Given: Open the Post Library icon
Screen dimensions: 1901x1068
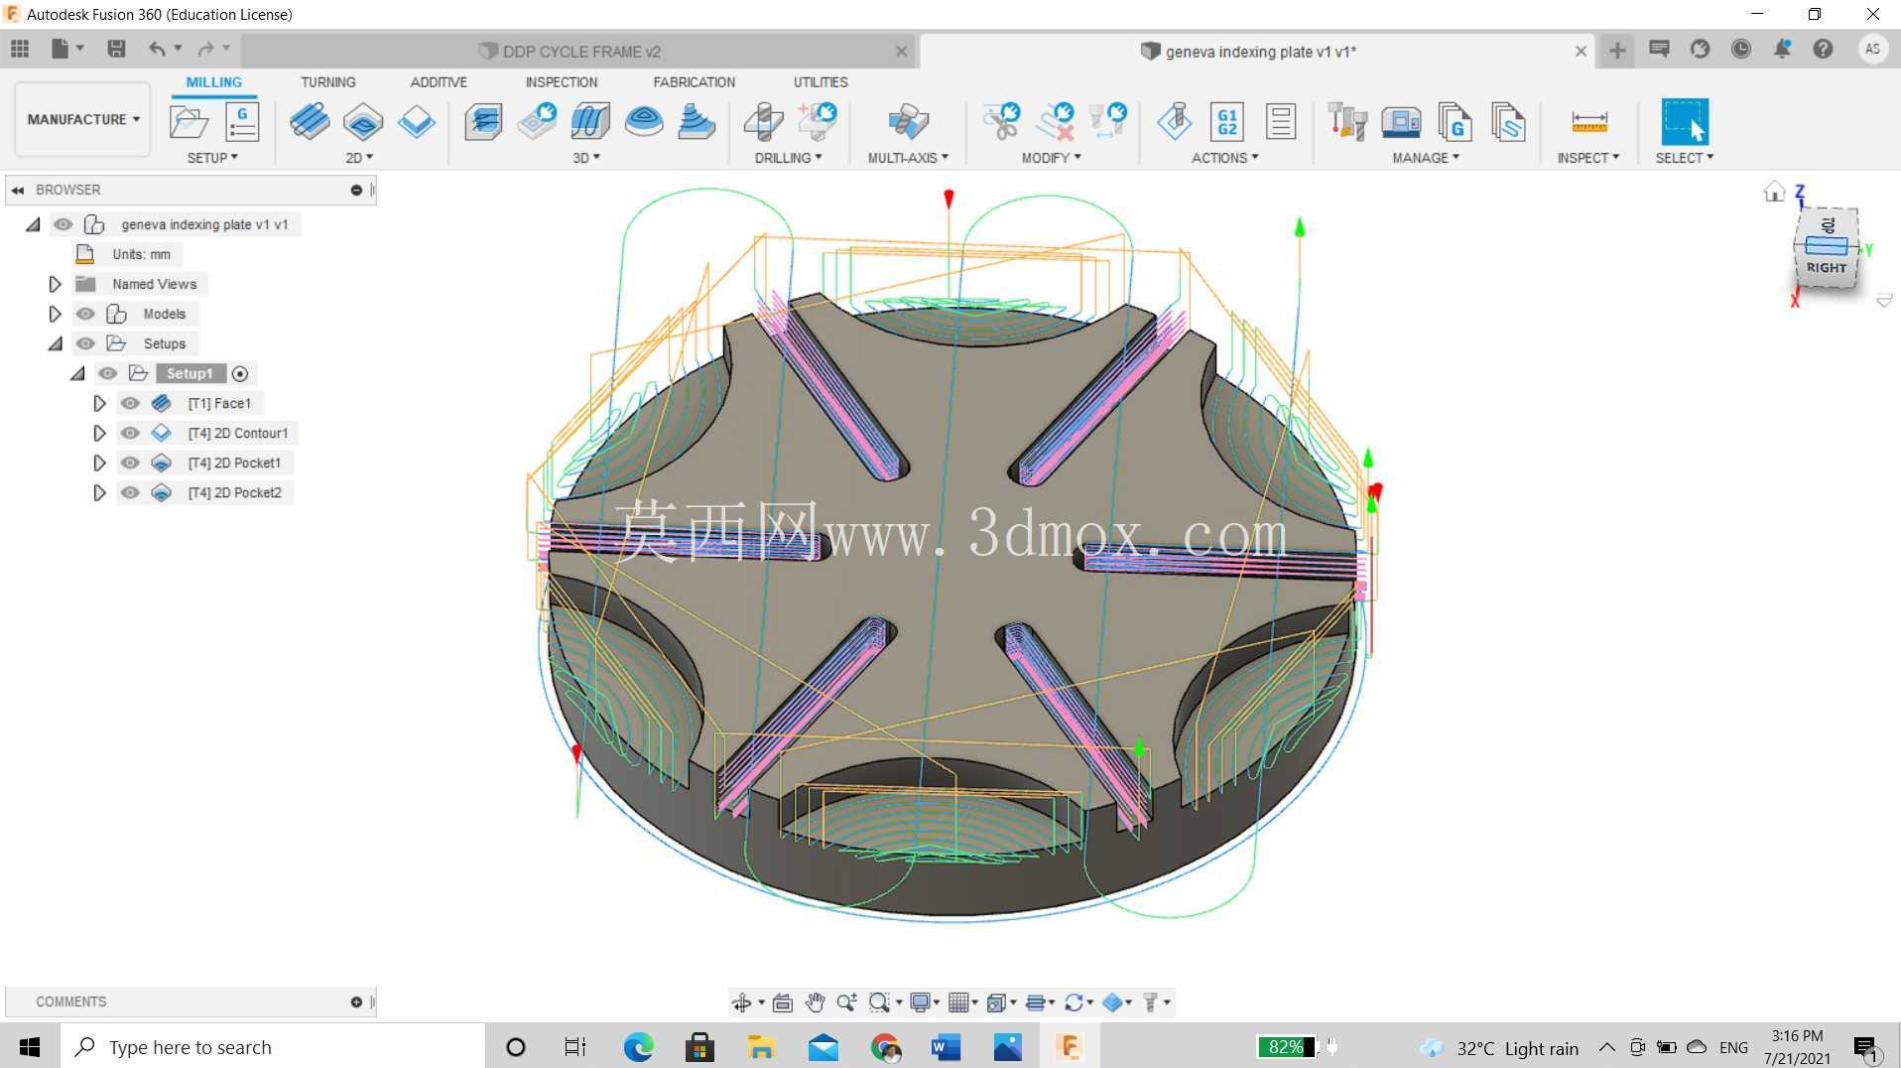Looking at the screenshot, I should 1455,122.
